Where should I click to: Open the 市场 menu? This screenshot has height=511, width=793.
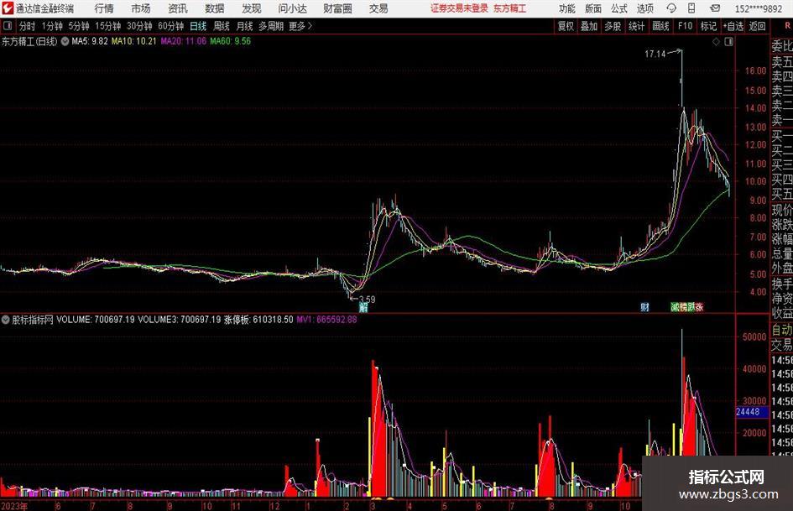tap(141, 8)
